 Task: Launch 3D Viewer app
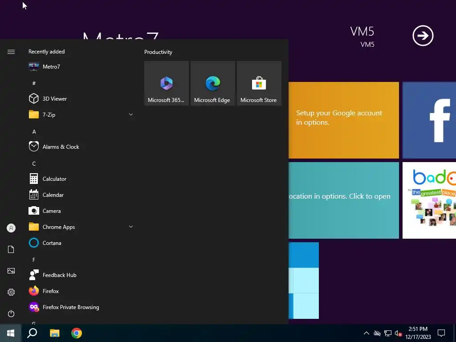click(x=81, y=98)
